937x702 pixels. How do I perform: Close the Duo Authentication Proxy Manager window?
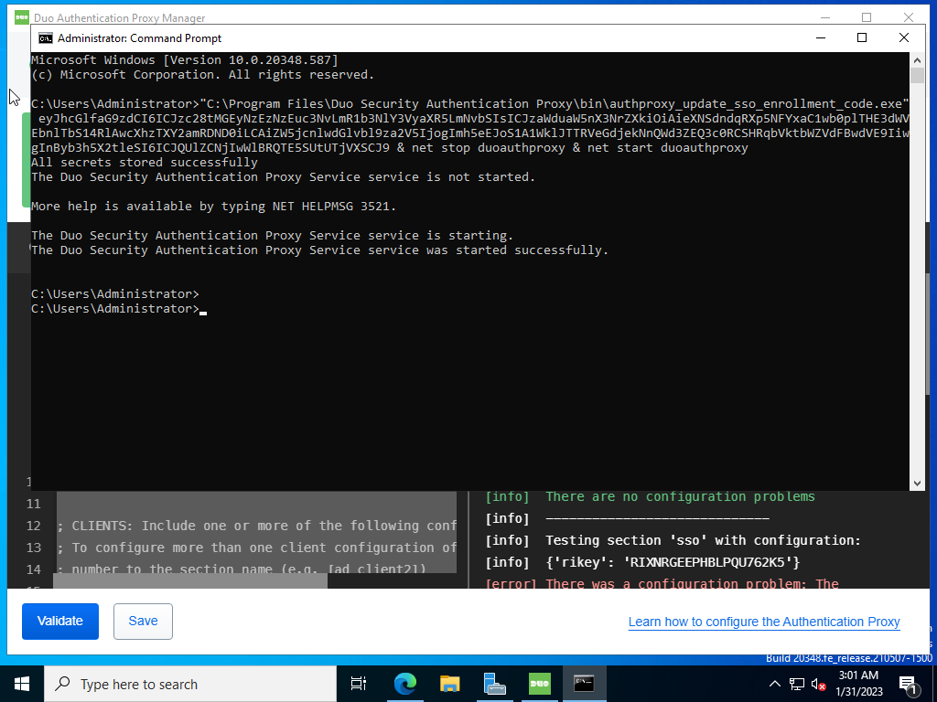[909, 17]
